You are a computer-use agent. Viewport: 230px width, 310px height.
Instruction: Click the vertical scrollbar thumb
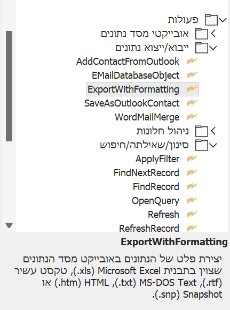click(x=9, y=86)
